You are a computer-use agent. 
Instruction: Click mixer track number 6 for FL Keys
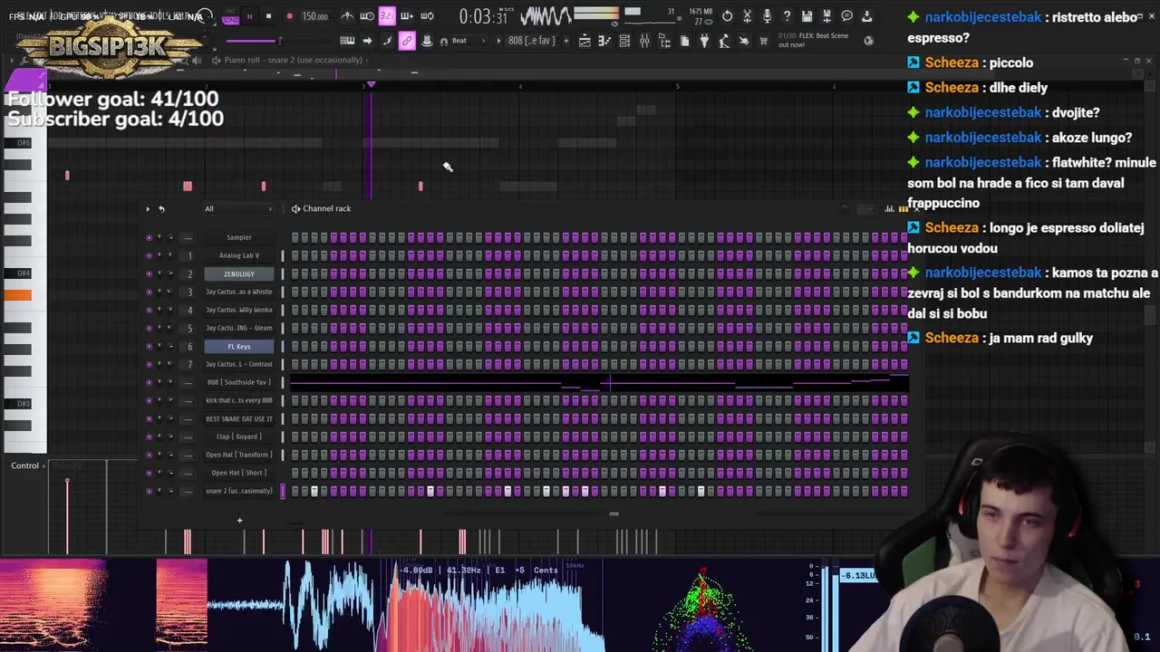click(x=188, y=346)
